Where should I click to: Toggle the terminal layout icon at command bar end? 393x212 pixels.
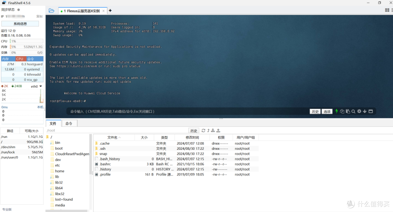click(x=370, y=111)
